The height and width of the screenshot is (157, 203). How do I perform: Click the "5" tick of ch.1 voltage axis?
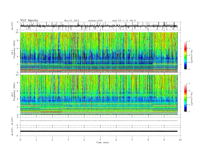(x=18, y=22)
